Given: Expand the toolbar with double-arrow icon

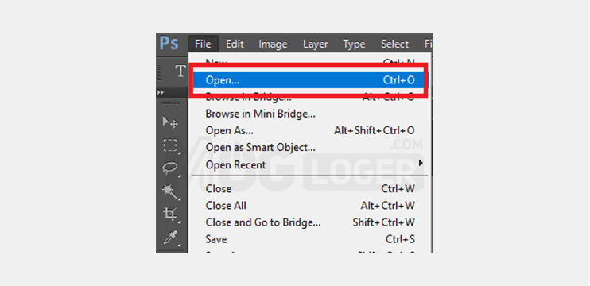Looking at the screenshot, I should click(161, 92).
